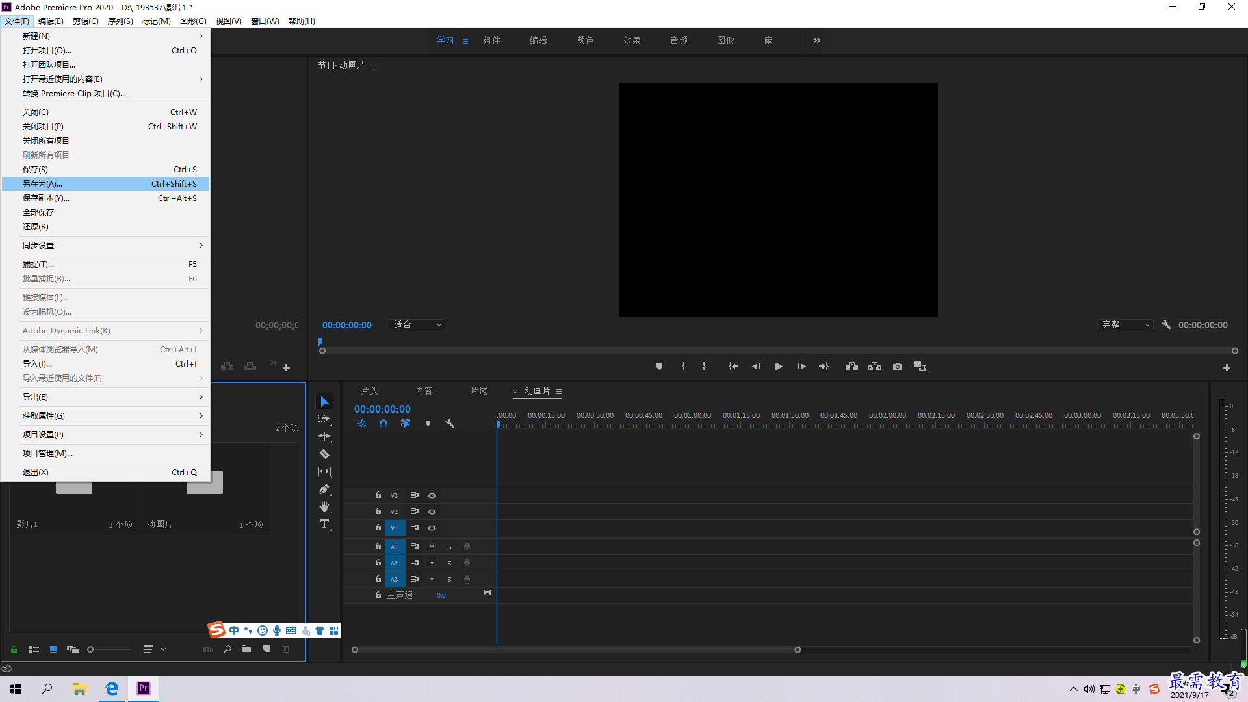Solo track A2
Screen dimensions: 1248x702
click(x=449, y=563)
